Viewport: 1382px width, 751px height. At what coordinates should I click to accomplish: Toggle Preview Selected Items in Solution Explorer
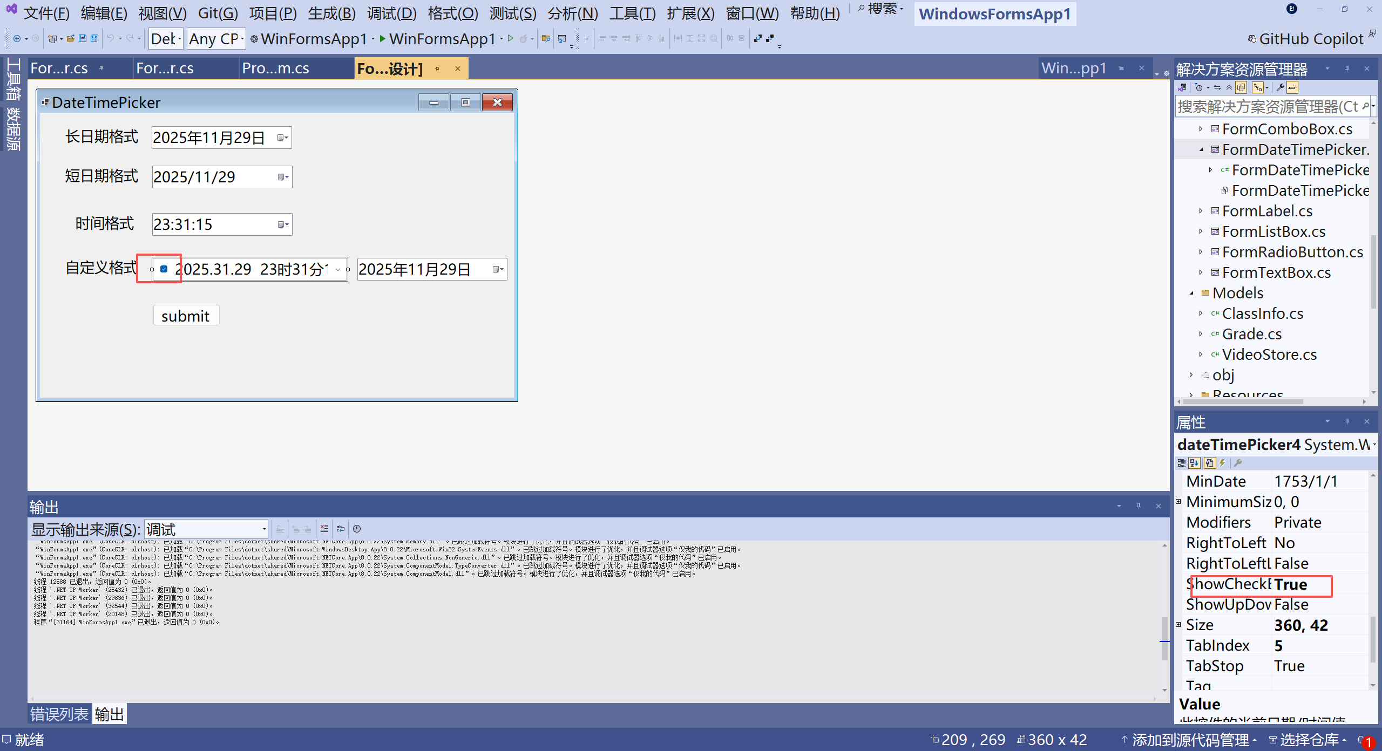(x=1292, y=87)
